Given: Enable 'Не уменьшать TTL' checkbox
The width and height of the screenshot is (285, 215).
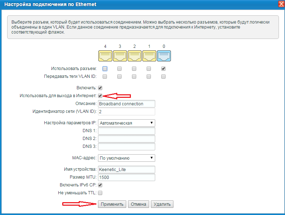Looking at the screenshot, I should coord(100,193).
